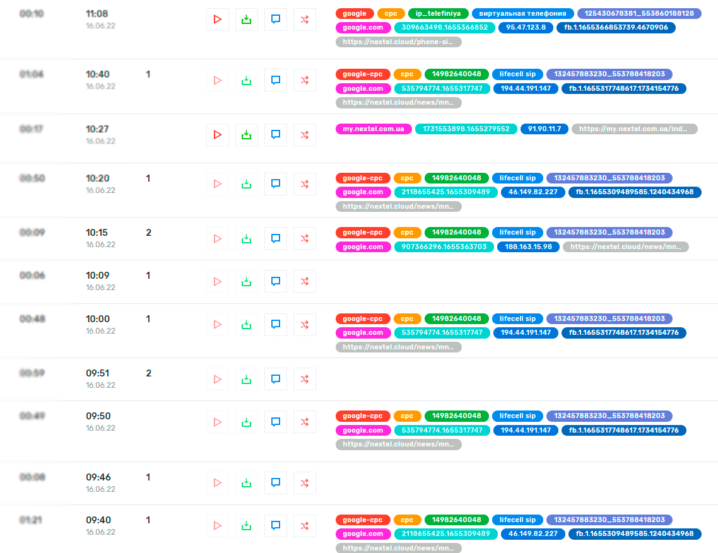
Task: Play the 10:27 call recording
Action: [218, 134]
